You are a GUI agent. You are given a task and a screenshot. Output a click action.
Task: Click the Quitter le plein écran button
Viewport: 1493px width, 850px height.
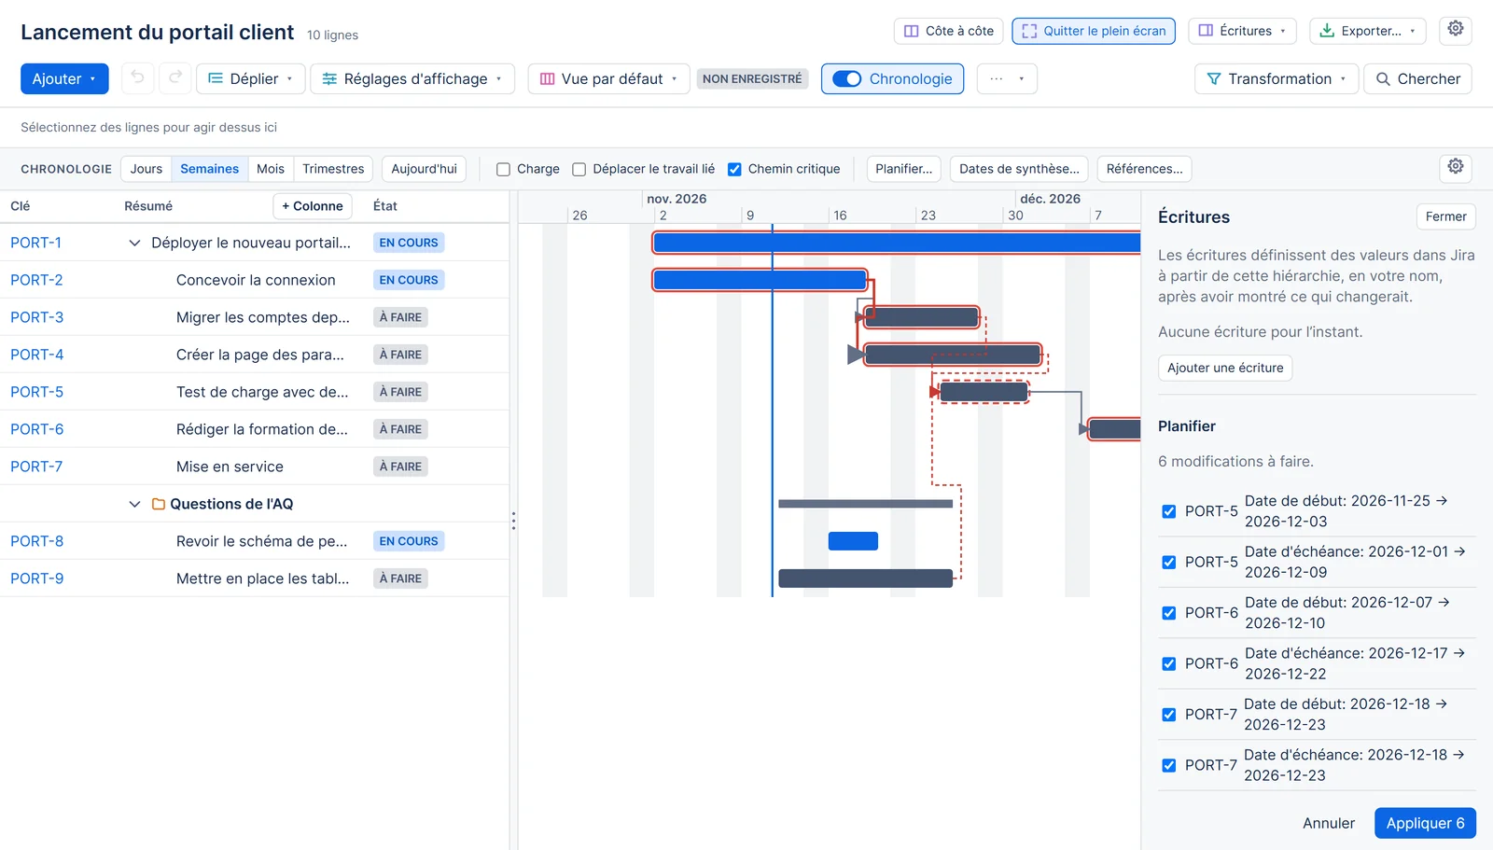[x=1094, y=31]
